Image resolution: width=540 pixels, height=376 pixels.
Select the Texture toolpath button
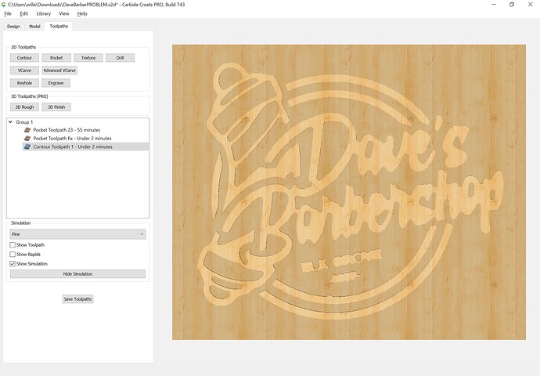coord(88,58)
